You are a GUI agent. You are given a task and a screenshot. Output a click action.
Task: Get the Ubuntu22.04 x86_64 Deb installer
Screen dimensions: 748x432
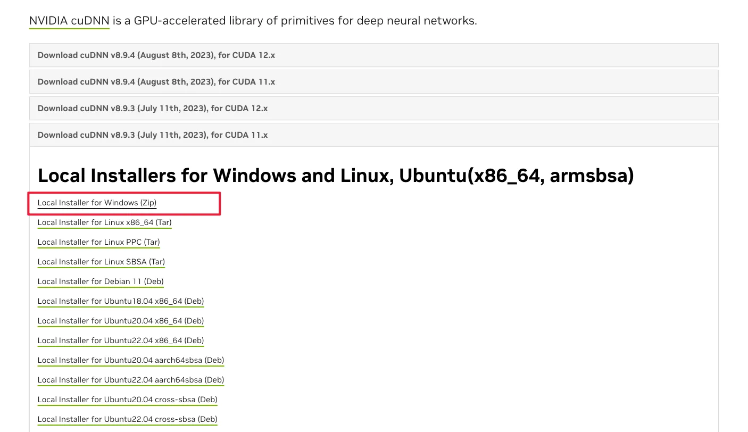point(120,340)
